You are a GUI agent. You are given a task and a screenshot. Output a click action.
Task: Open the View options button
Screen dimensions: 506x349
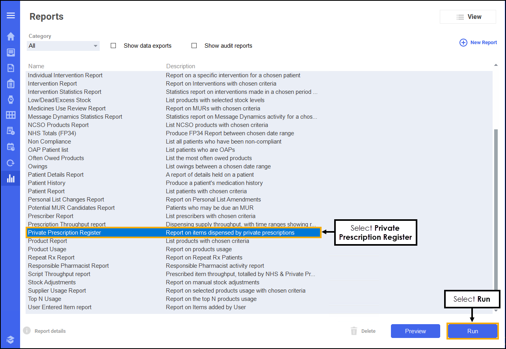click(468, 17)
